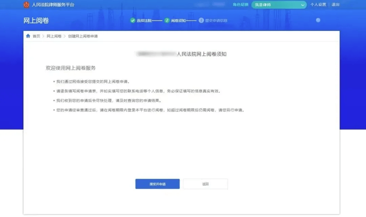Click the green checkmark on 选择法院 step
Image resolution: width=366 pixels, height=217 pixels.
tap(132, 20)
